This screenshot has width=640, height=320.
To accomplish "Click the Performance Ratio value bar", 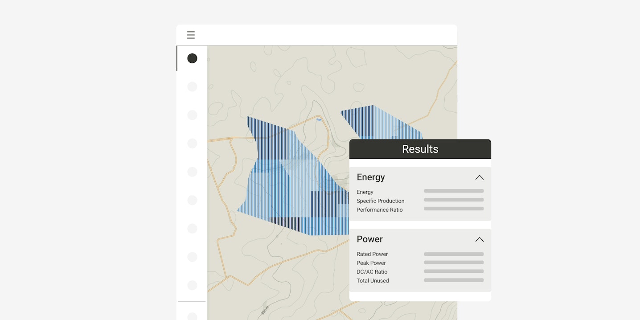I will (x=454, y=209).
